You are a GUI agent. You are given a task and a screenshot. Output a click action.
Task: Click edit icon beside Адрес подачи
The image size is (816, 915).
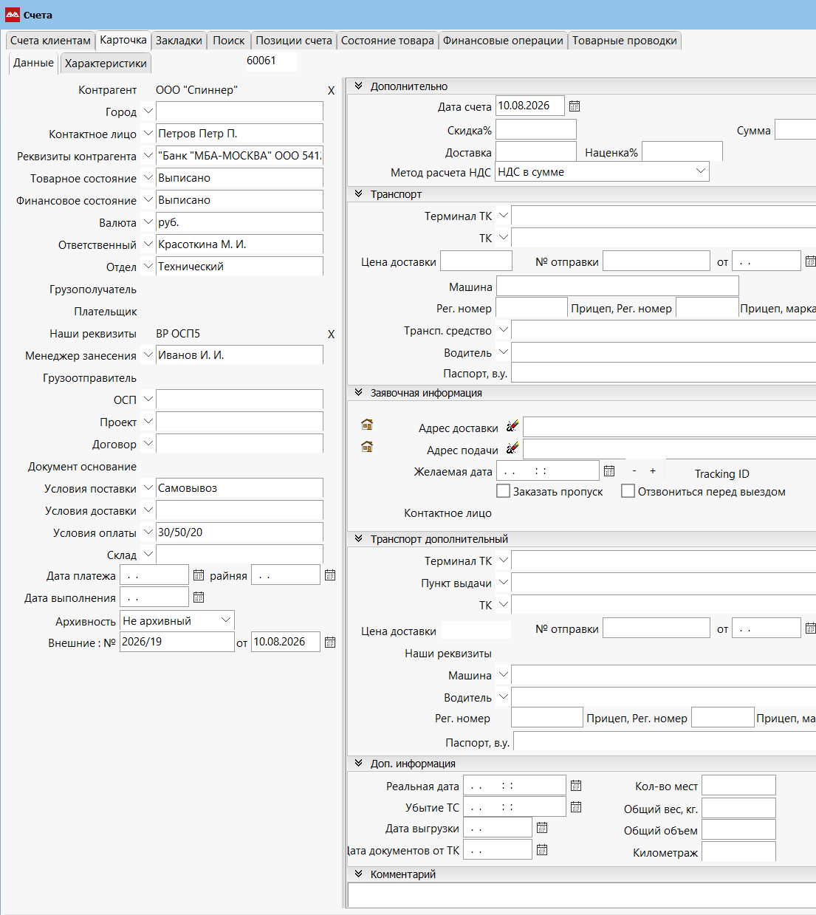point(512,448)
